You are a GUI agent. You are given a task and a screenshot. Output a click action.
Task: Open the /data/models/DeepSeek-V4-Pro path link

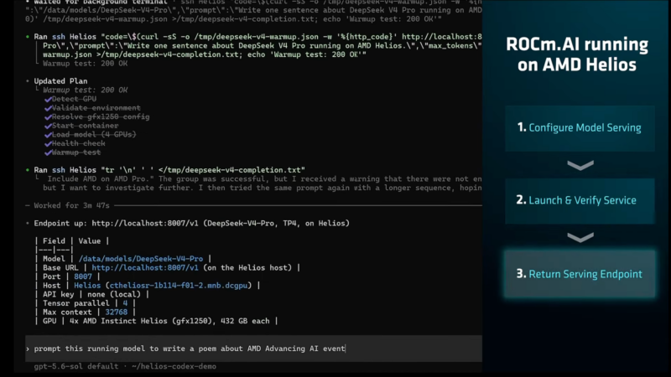[141, 259]
